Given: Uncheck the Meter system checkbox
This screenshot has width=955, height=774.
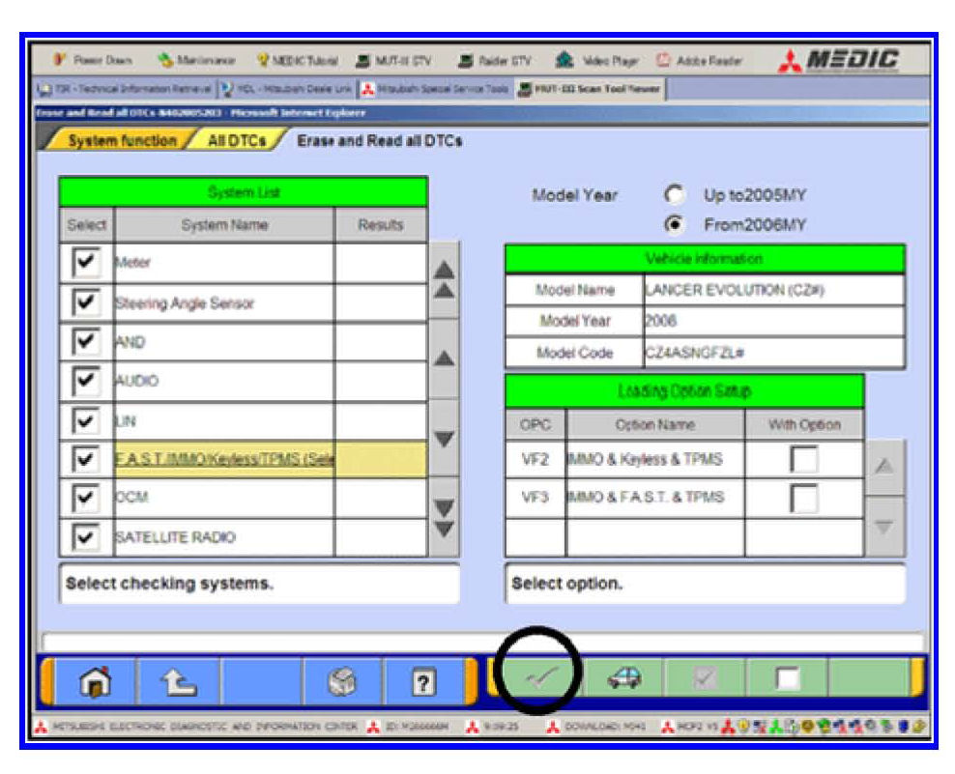Looking at the screenshot, I should (x=86, y=263).
